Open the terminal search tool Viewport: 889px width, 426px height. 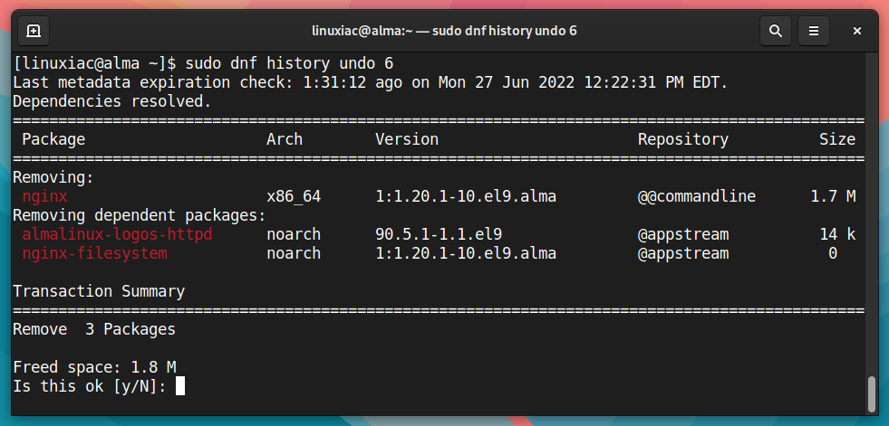coord(775,31)
